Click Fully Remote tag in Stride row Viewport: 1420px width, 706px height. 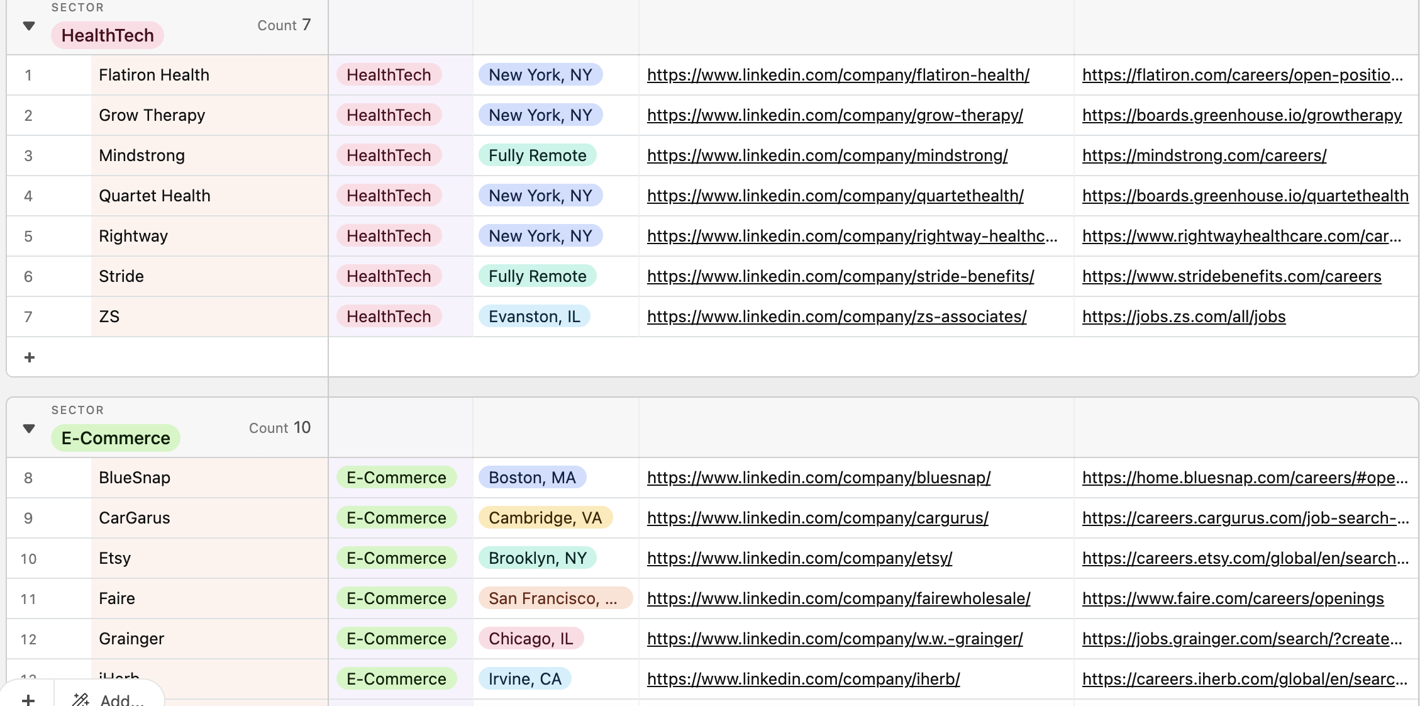[x=538, y=276]
